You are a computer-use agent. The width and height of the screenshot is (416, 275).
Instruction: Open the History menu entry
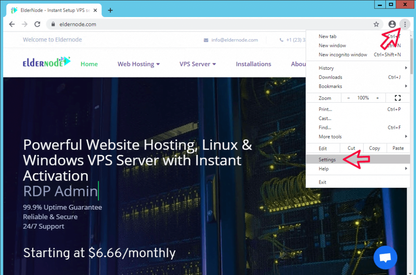coord(326,68)
